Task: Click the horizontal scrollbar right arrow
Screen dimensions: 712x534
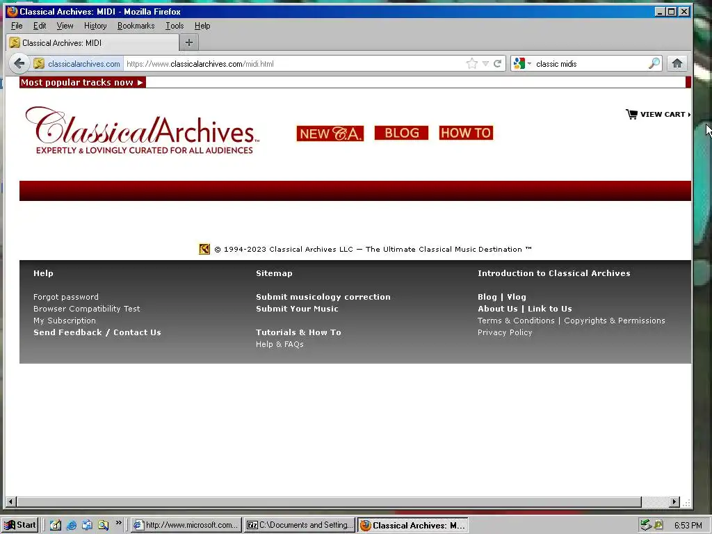Action: coord(674,502)
